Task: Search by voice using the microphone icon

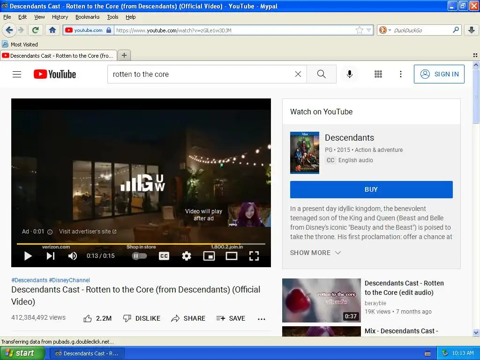Action: pos(350,74)
